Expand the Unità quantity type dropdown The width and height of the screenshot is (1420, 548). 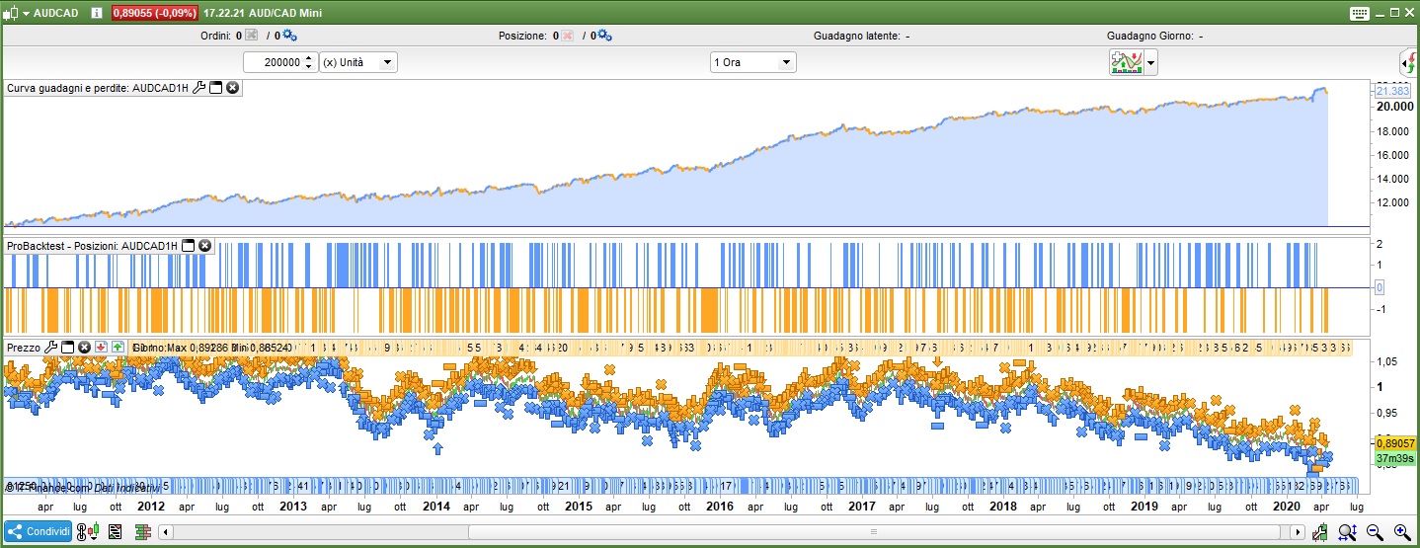pyautogui.click(x=387, y=62)
